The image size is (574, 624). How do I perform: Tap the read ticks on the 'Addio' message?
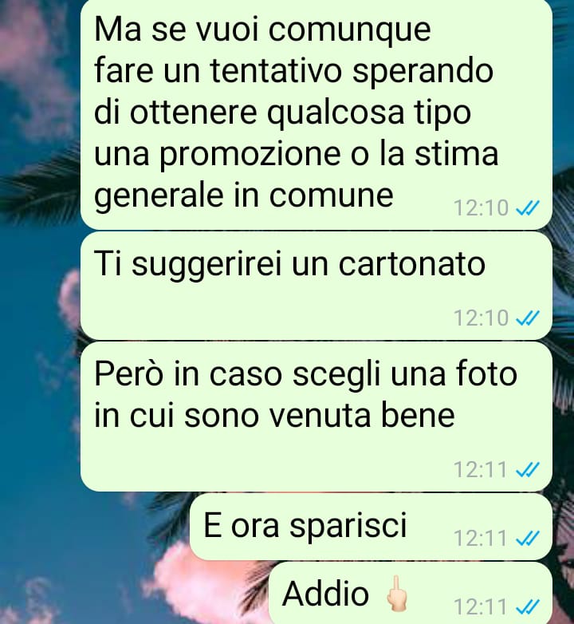528,607
